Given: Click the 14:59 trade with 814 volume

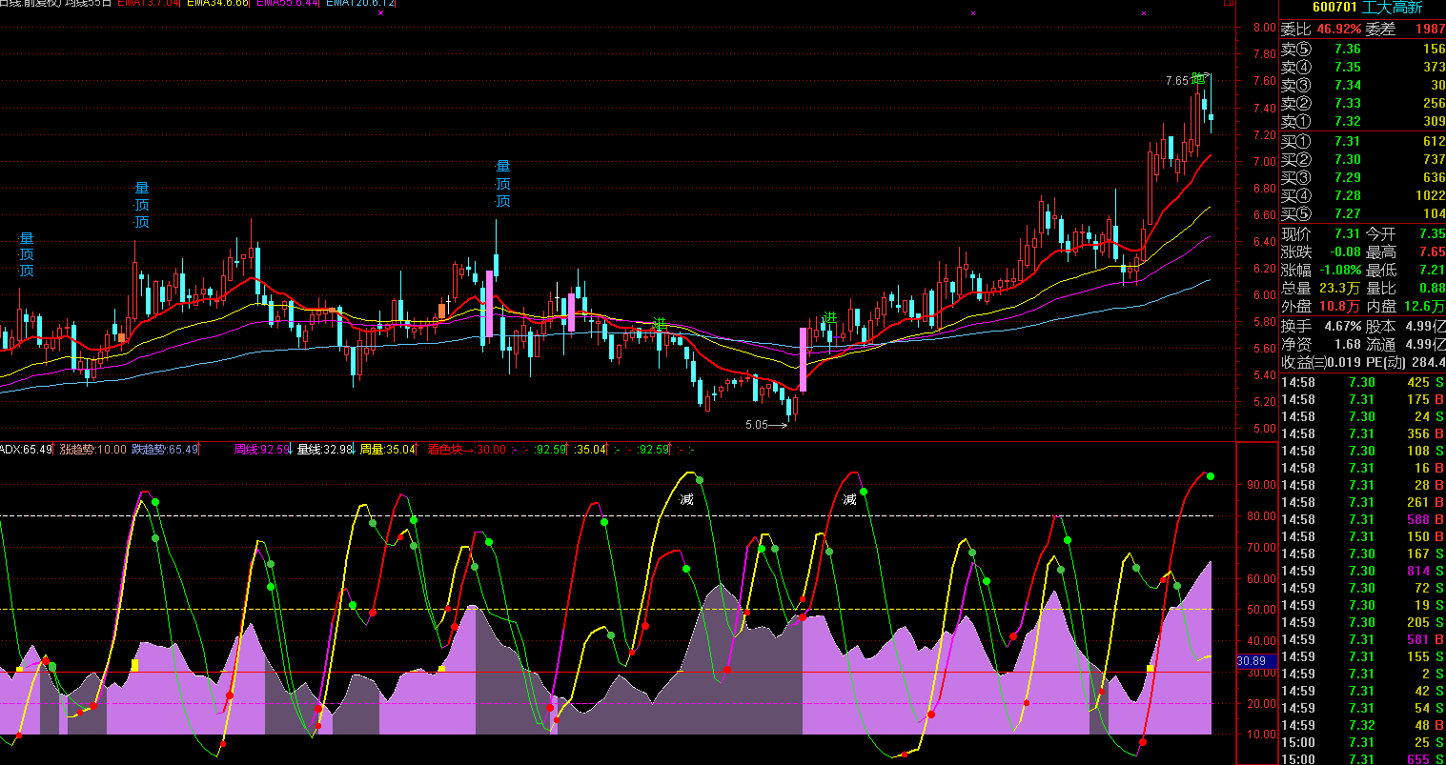Looking at the screenshot, I should 1362,572.
